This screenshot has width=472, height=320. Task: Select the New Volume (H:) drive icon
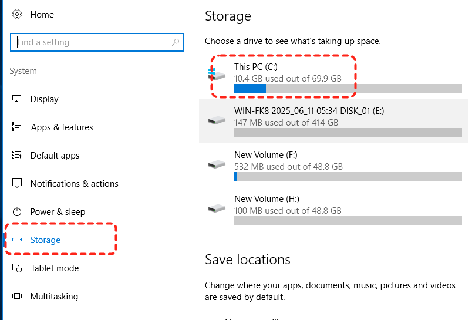[x=217, y=208]
